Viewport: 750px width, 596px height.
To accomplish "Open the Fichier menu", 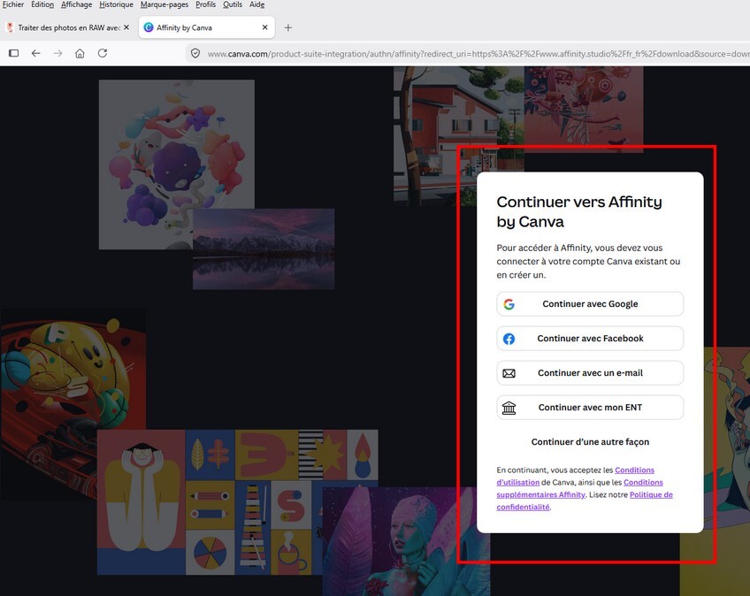I will click(13, 4).
